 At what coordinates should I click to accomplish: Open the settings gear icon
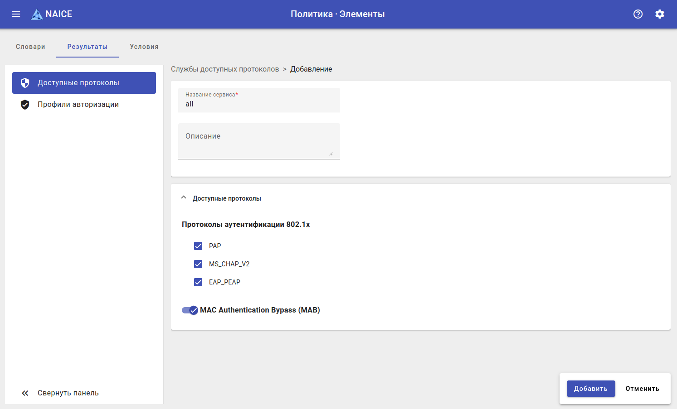pos(659,14)
